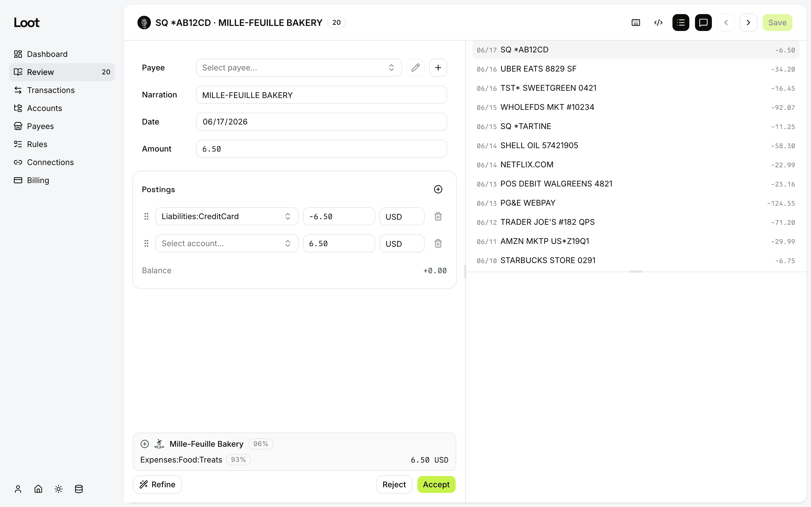Click the Reject button
This screenshot has height=507, width=811.
tap(394, 484)
